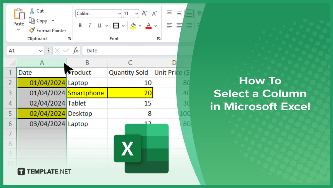
Task: Select row 1 header
Action: coord(10,73)
